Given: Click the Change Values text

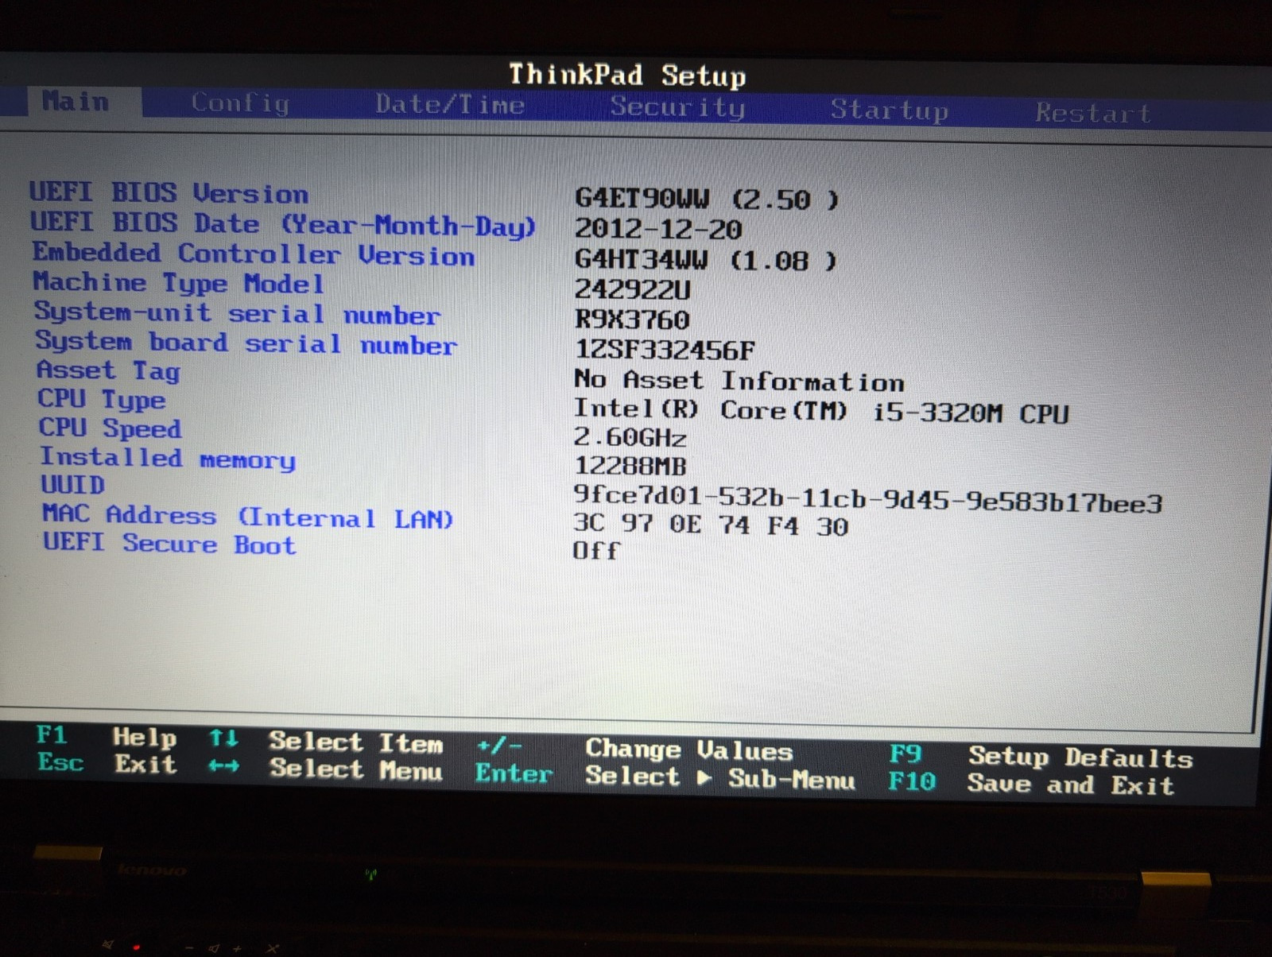Looking at the screenshot, I should click(x=689, y=750).
